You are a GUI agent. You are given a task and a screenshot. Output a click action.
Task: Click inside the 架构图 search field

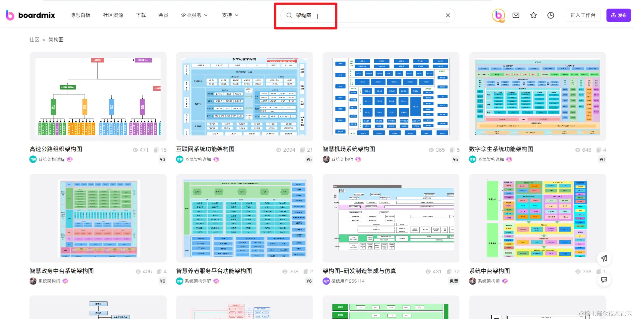[x=368, y=15]
